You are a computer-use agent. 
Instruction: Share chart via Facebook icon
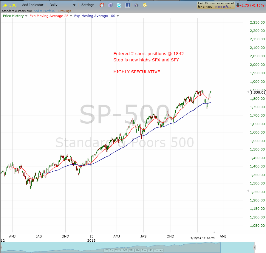128,5
